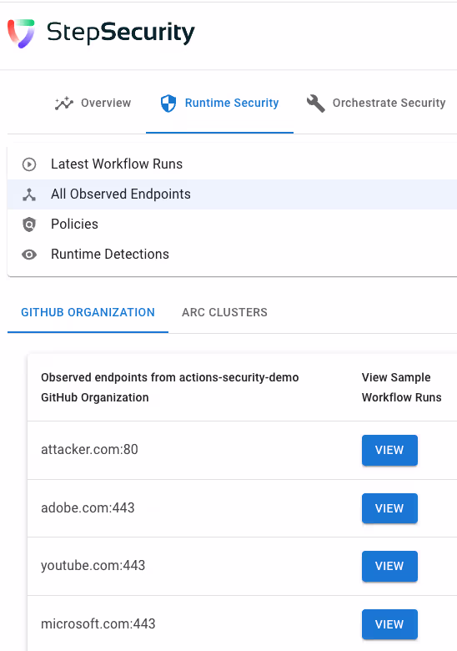Click the StepSecurity logo icon
457x651 pixels.
[21, 33]
